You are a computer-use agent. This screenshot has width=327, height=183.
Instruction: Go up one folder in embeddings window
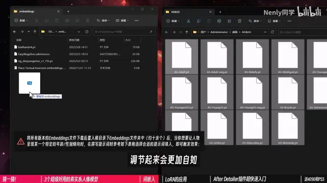click(35, 32)
